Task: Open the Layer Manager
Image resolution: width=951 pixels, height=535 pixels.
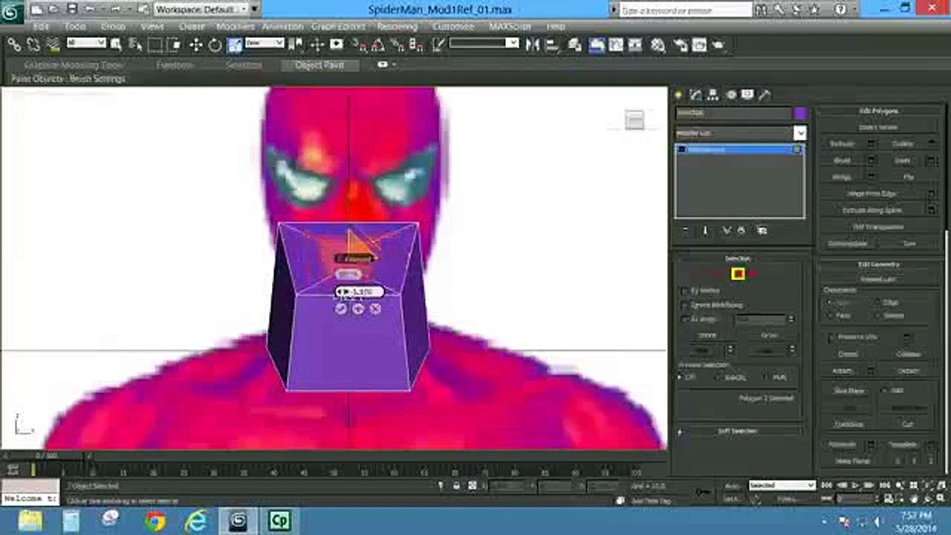Action: click(574, 45)
